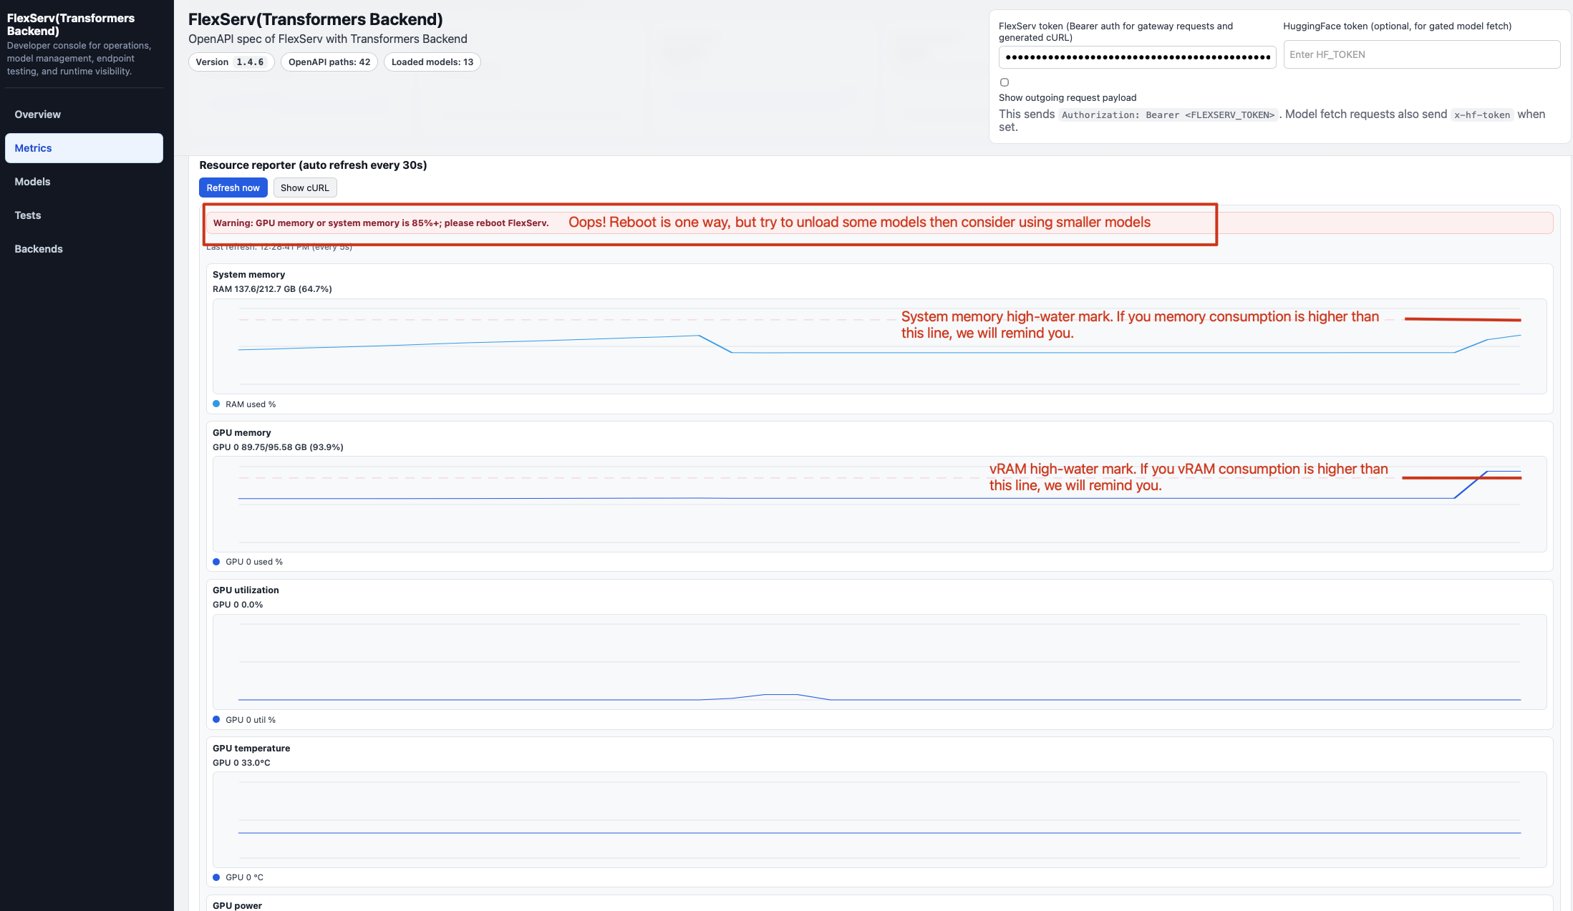Select the FlexServ(Transformers Backend) page heading

(x=316, y=19)
